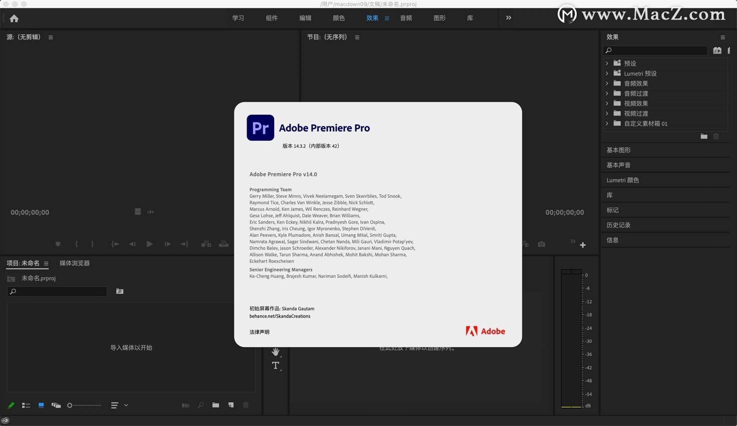Click Drag Audio Only waveform icon

tap(151, 212)
